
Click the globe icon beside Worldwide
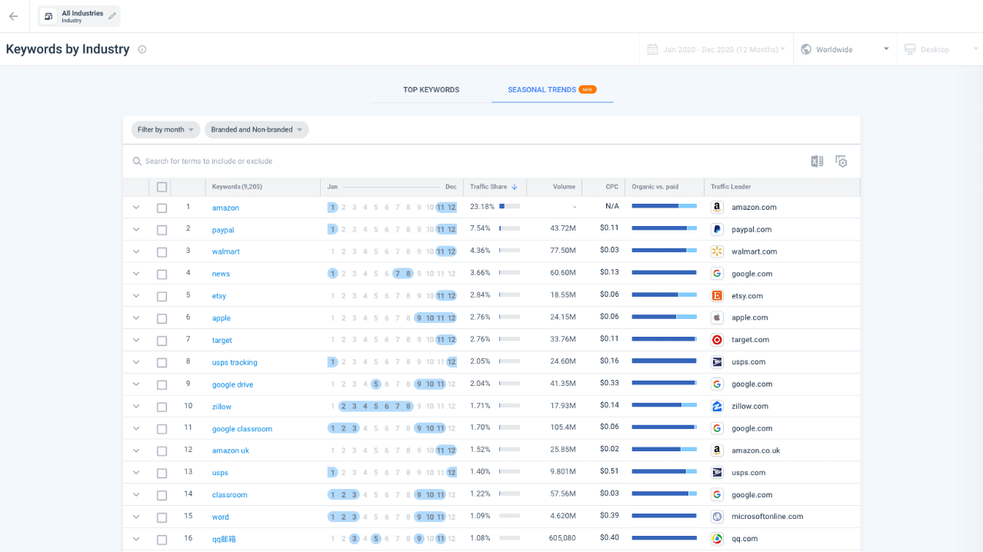[x=806, y=49]
